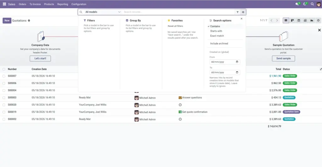Expand the All models dropdown
The height and width of the screenshot is (167, 322).
(103, 12)
